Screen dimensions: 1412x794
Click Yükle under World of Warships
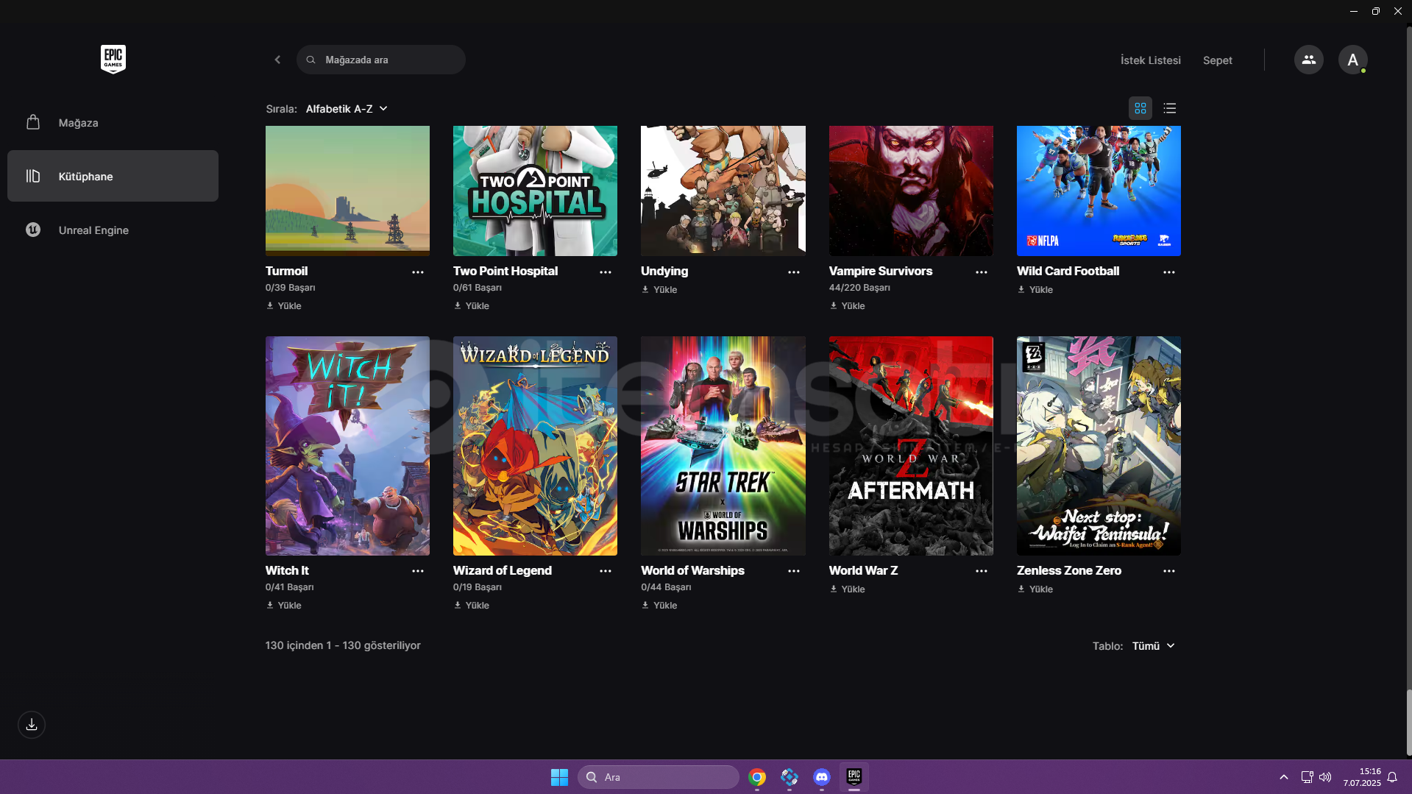659,606
